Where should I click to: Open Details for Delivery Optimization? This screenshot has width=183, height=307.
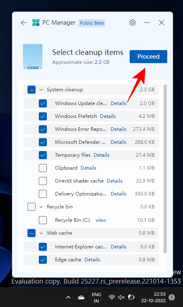coord(118,193)
